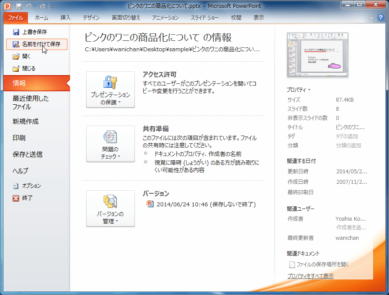Open オプション settings label
The height and width of the screenshot is (295, 389).
(x=31, y=186)
